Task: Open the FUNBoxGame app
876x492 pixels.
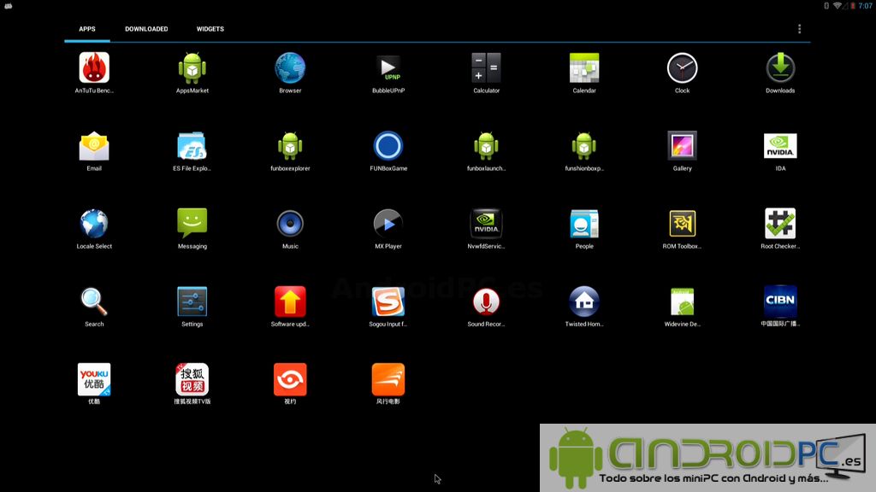Action: coord(388,146)
